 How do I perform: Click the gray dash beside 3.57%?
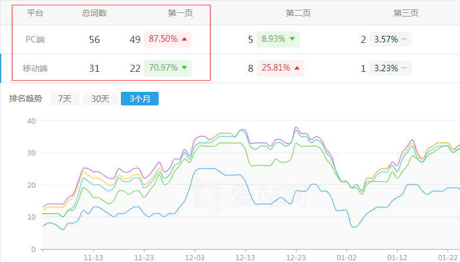tap(405, 39)
